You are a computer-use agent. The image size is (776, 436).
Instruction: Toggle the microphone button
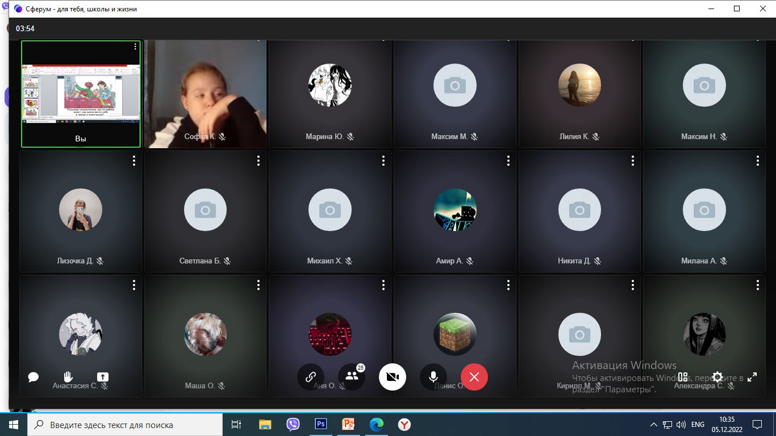tap(433, 377)
